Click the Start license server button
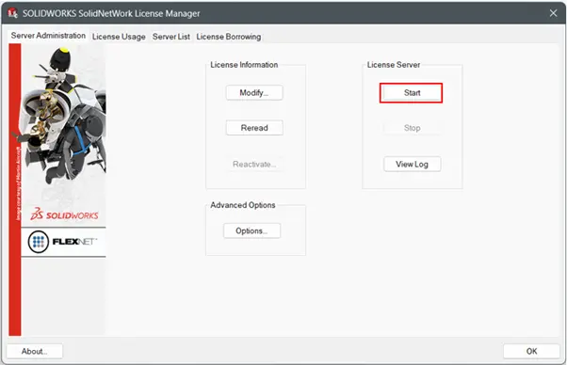This screenshot has width=567, height=365. (x=412, y=93)
